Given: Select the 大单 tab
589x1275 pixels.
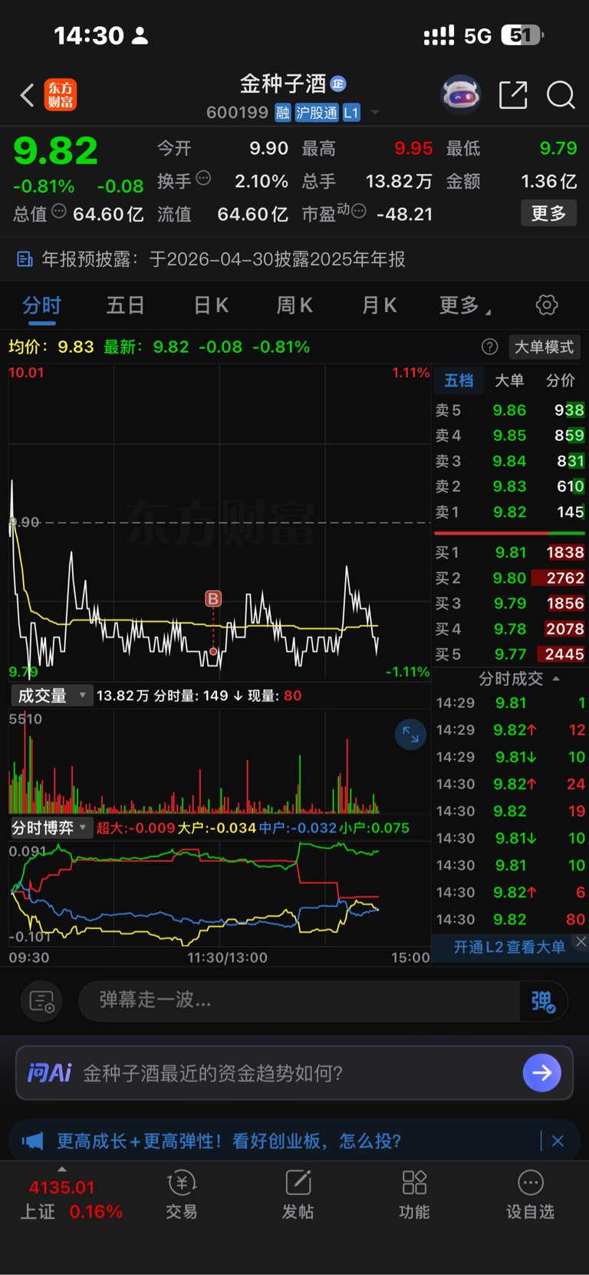Looking at the screenshot, I should click(x=509, y=381).
